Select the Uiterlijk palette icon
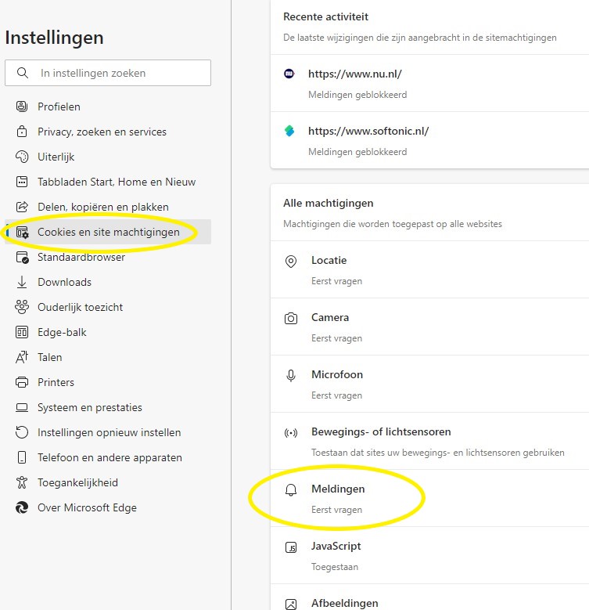The width and height of the screenshot is (589, 610). click(22, 157)
